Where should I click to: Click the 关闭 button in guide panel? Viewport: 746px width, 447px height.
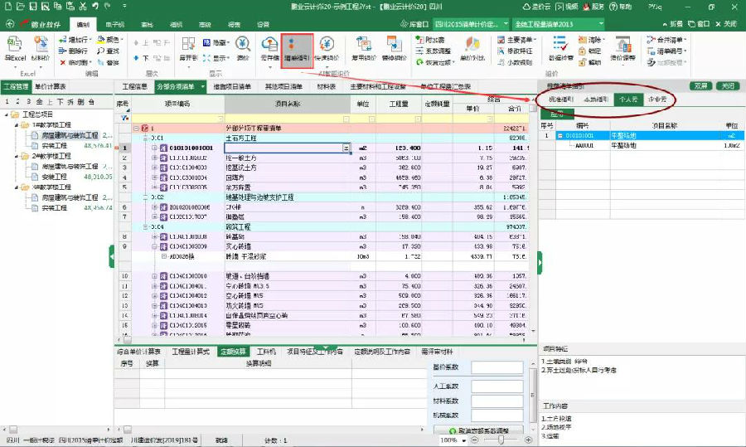click(x=727, y=85)
